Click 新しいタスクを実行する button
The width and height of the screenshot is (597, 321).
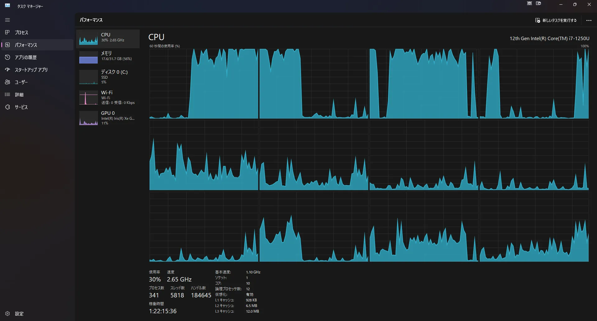(x=556, y=20)
